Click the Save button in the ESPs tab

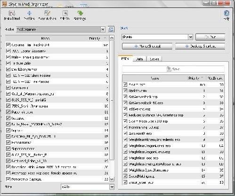coord(173,69)
